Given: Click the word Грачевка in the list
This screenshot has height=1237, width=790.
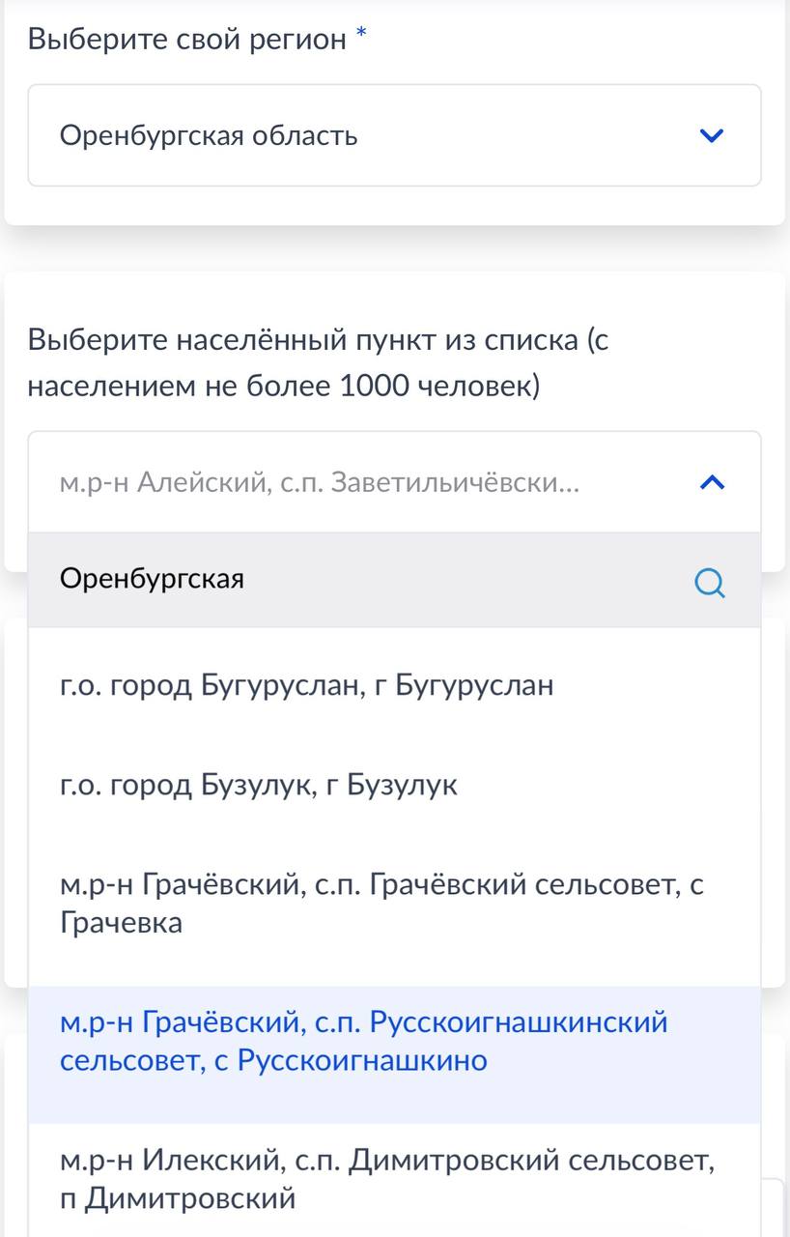Looking at the screenshot, I should (x=121, y=923).
